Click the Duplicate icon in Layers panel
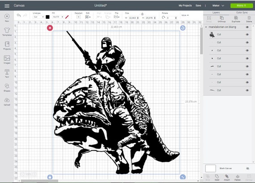 [236, 19]
